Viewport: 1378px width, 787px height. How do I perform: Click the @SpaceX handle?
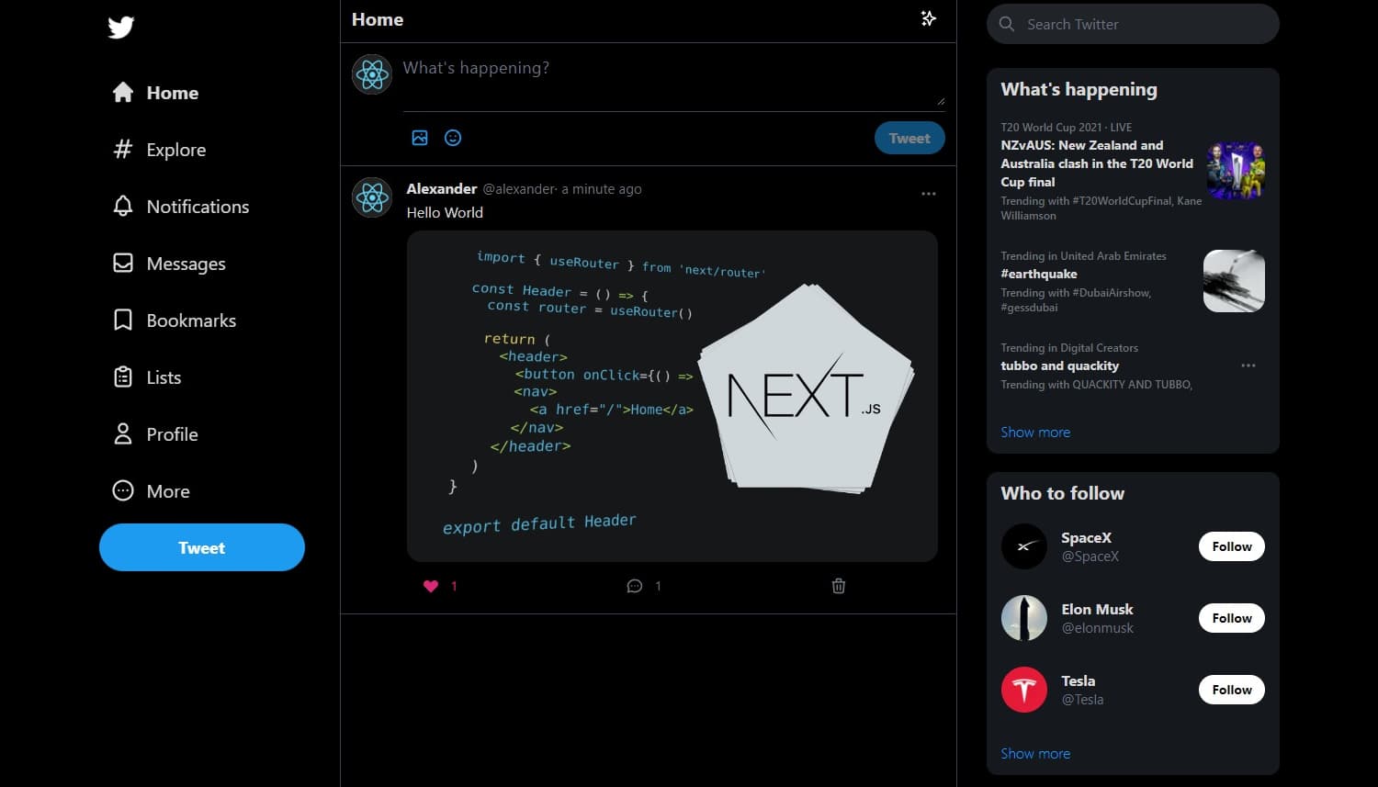[x=1090, y=557]
